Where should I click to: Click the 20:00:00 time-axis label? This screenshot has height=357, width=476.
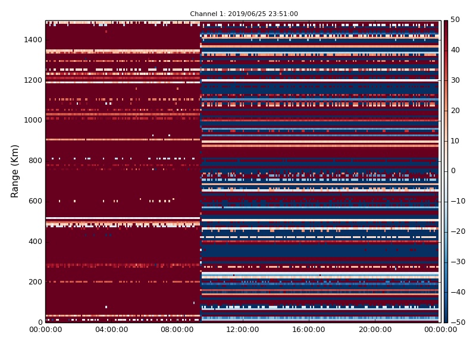tap(375, 330)
